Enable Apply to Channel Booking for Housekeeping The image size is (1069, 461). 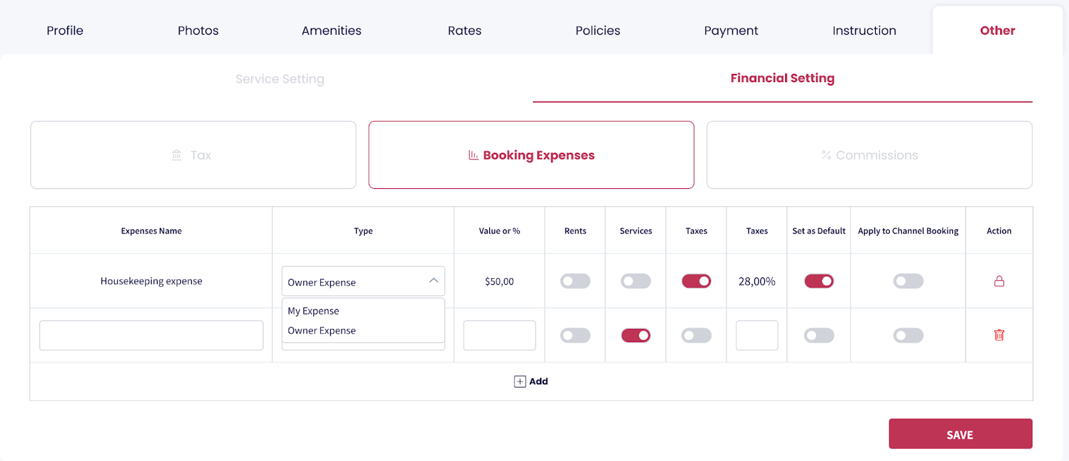click(x=908, y=282)
